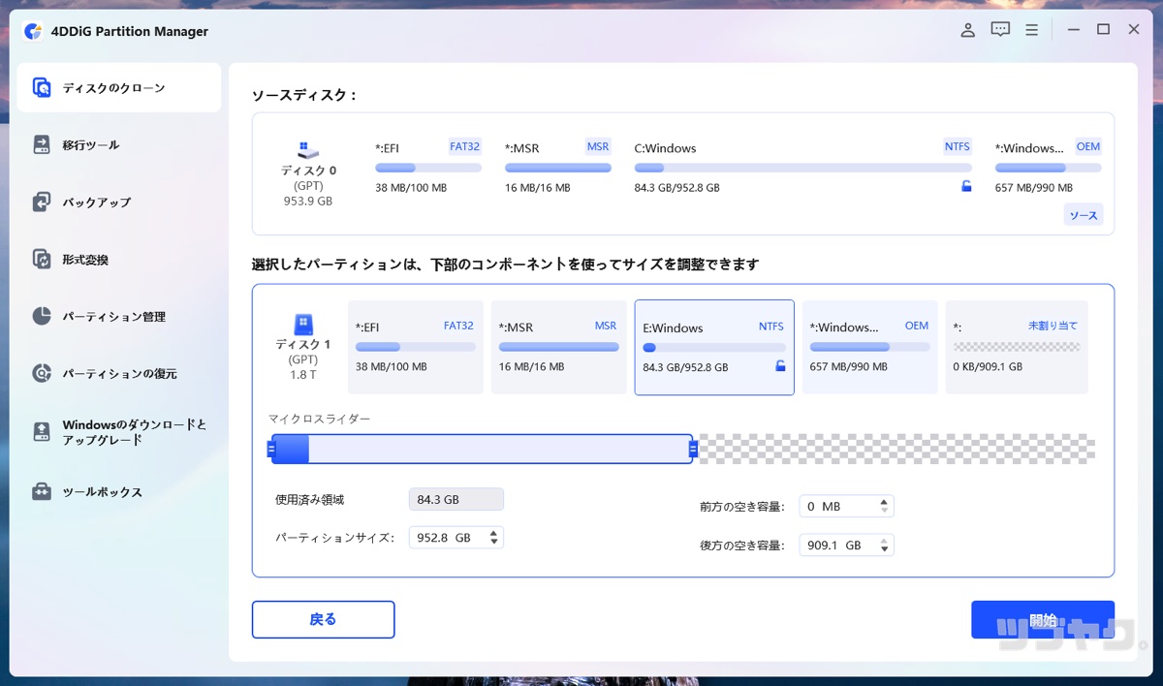Click the ソースディスク: heading

point(304,95)
